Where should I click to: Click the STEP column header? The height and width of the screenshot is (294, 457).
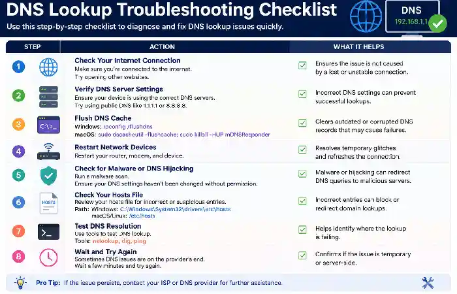tap(33, 46)
